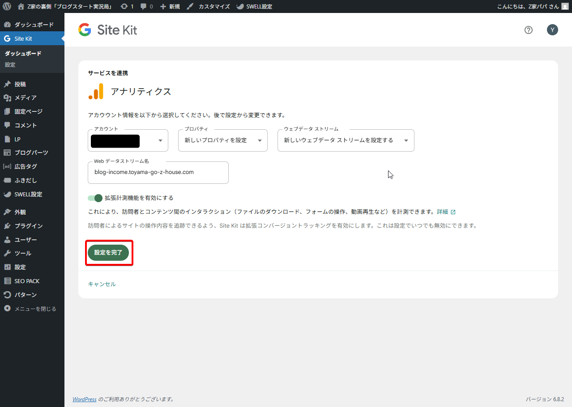Viewport: 572px width, 407px height.
Task: Click the SWELL設定 icon in admin bar
Action: [240, 6]
